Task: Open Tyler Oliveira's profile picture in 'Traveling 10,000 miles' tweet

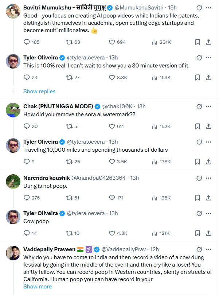Action: pyautogui.click(x=13, y=145)
